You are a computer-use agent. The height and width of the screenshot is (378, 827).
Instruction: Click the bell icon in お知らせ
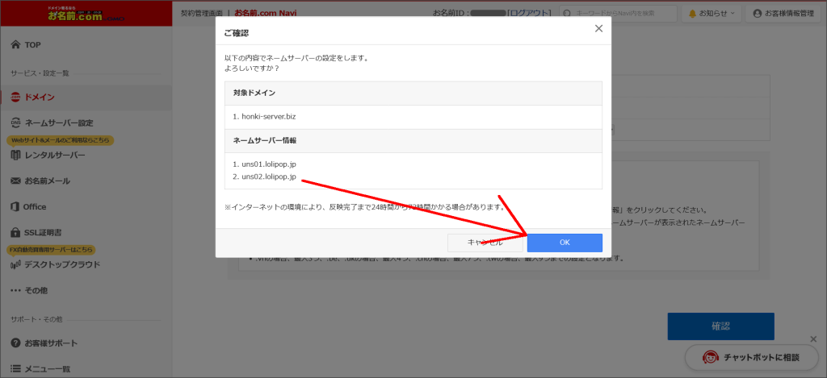[x=692, y=14]
